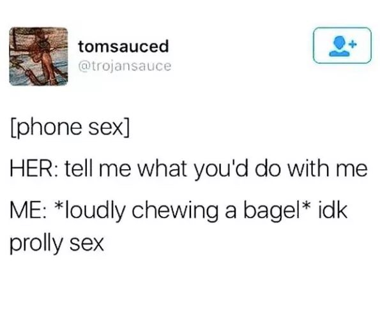The image size is (380, 328).
Task: Click the plus sign on follow icon
Action: point(353,44)
